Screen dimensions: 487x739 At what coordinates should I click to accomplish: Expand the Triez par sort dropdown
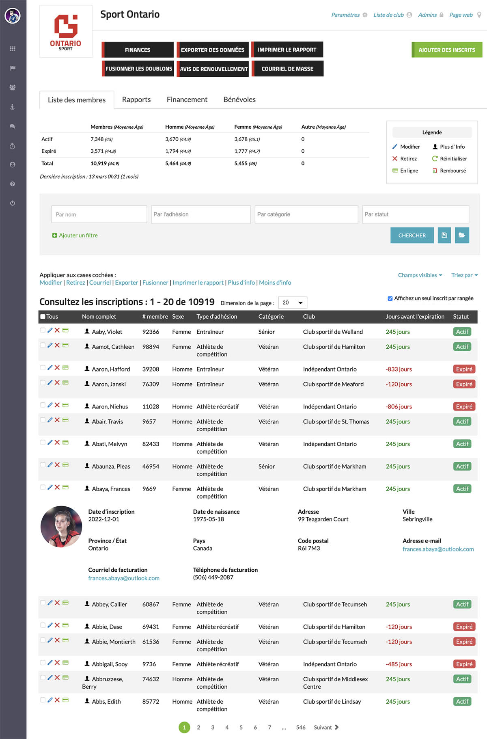(464, 275)
